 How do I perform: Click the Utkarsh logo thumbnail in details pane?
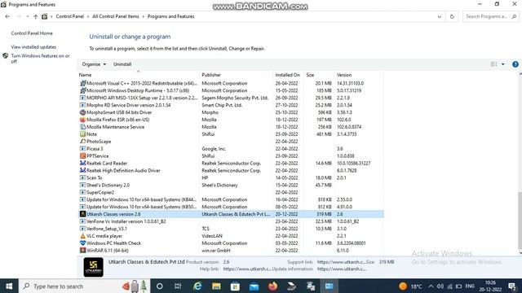[x=93, y=267]
